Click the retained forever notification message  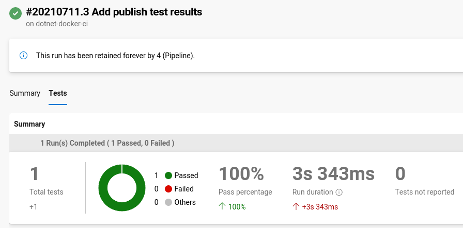pos(115,56)
